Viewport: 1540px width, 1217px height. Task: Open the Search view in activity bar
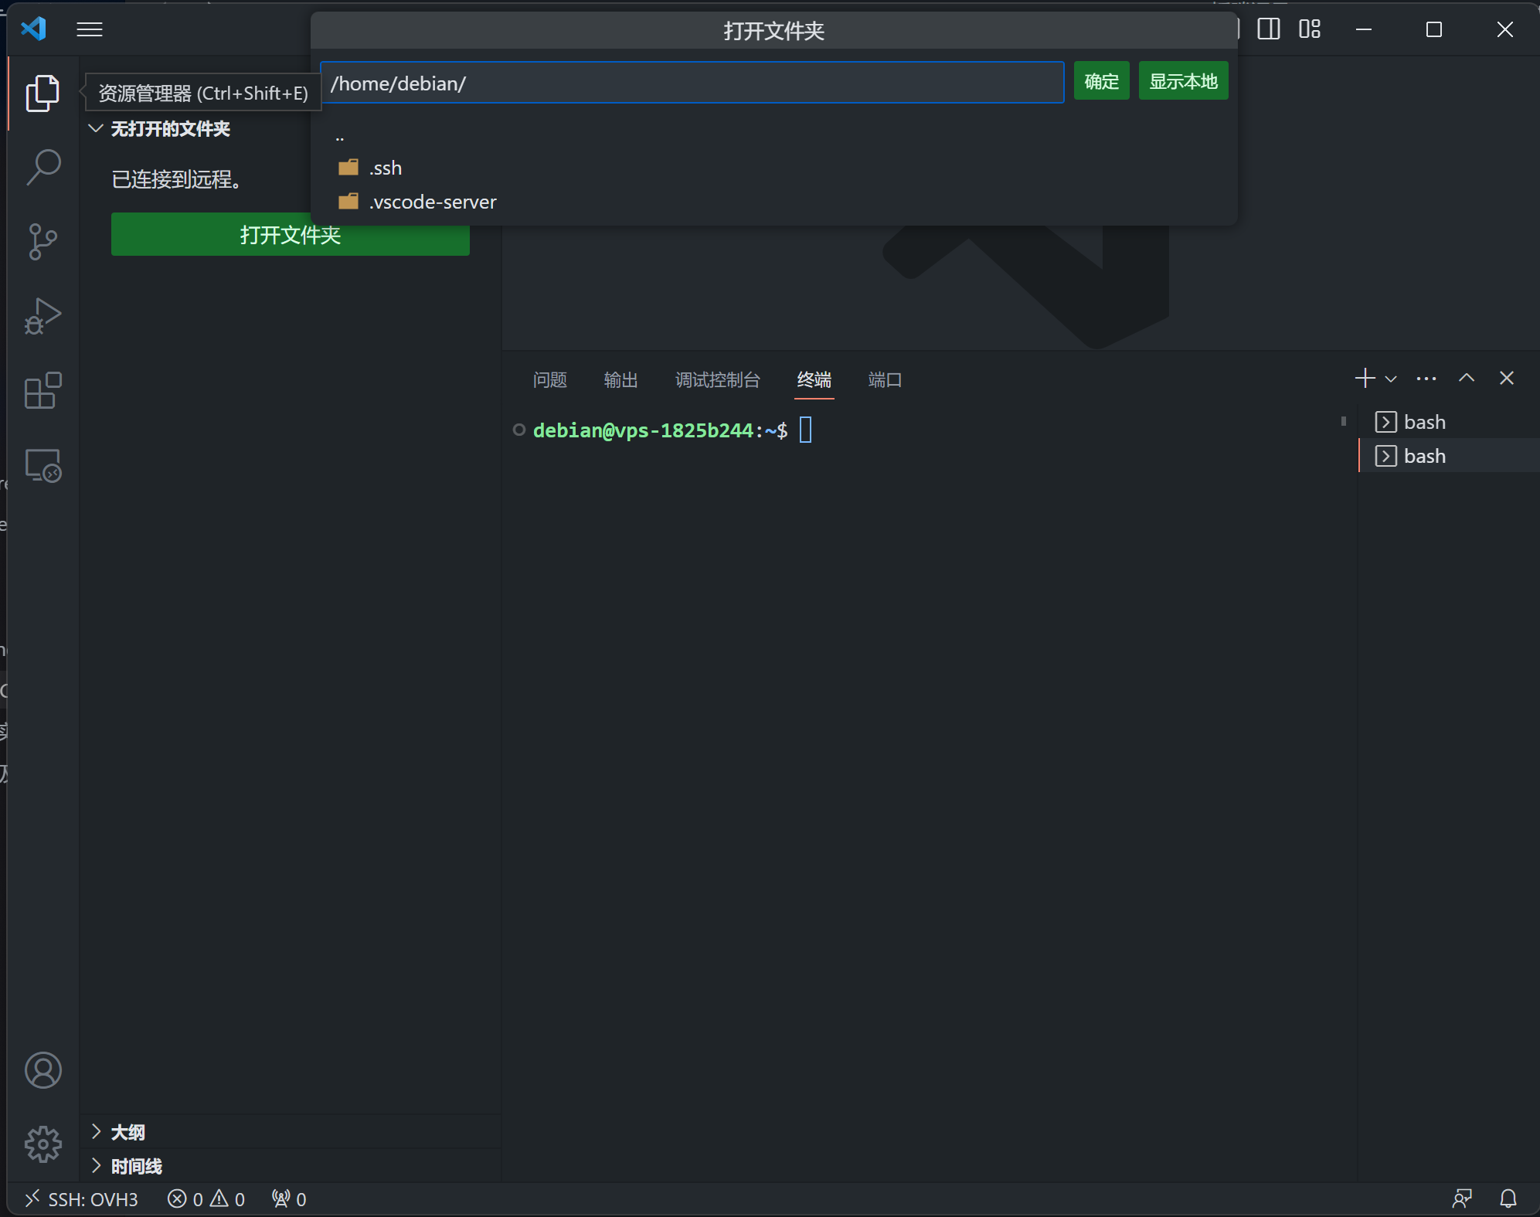(x=43, y=167)
